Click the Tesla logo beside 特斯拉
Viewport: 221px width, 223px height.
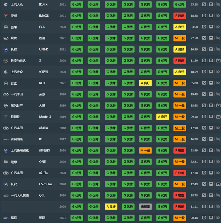6,117
